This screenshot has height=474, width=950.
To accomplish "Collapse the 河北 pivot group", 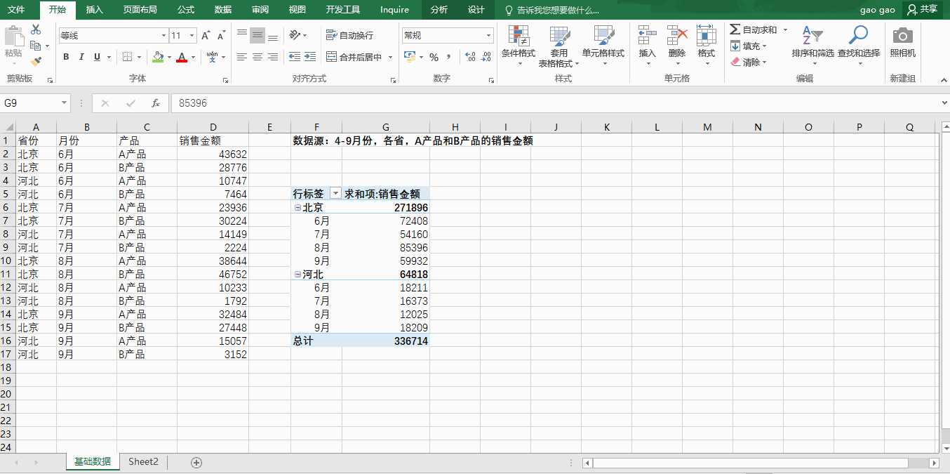I will click(x=297, y=275).
